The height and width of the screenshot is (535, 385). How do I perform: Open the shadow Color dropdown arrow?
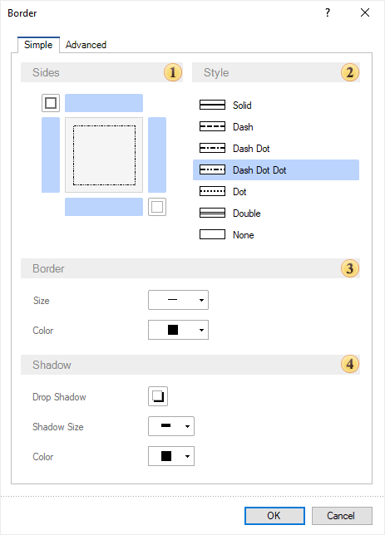[187, 456]
